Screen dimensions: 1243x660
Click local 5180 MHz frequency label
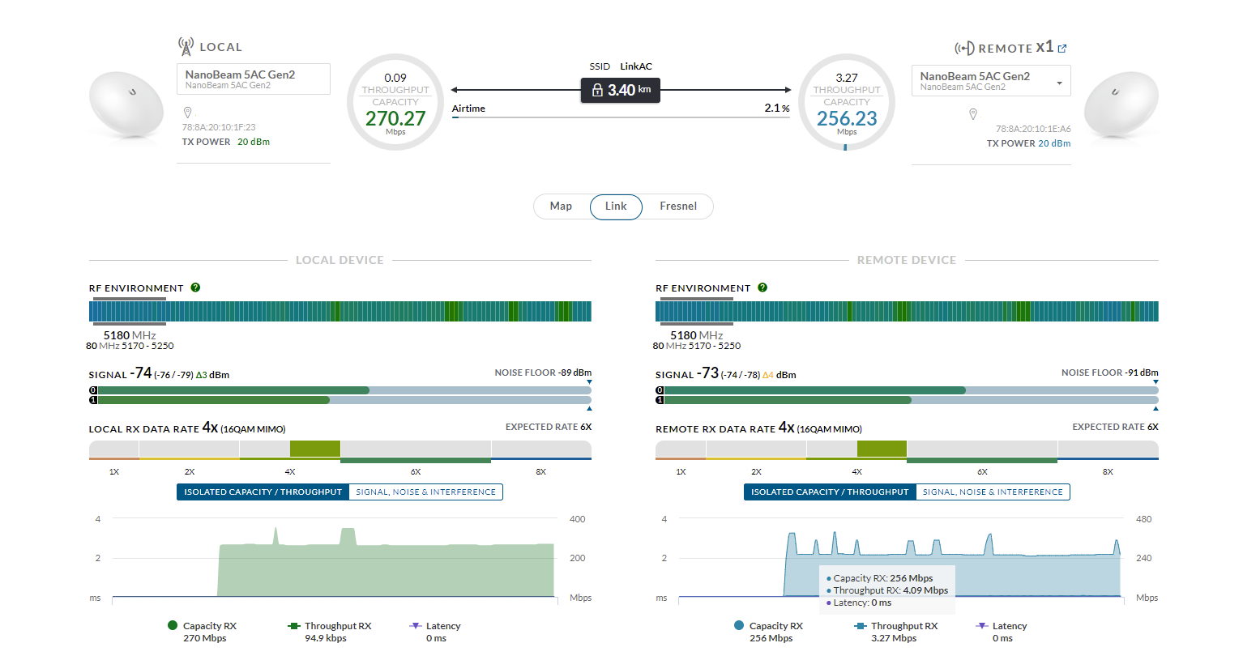[130, 335]
